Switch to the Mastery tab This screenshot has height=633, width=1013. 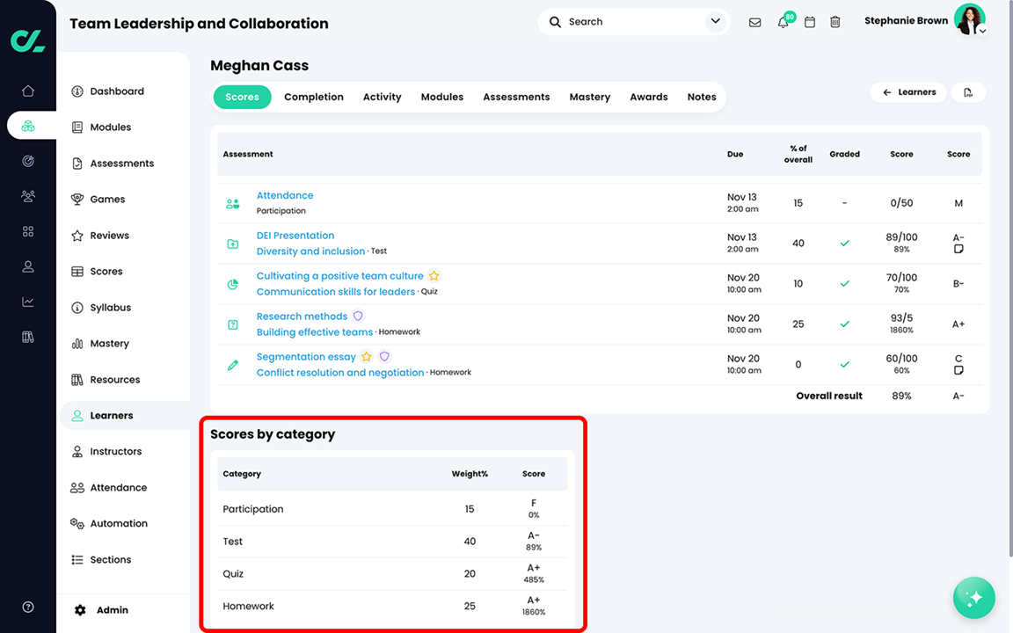pyautogui.click(x=590, y=97)
